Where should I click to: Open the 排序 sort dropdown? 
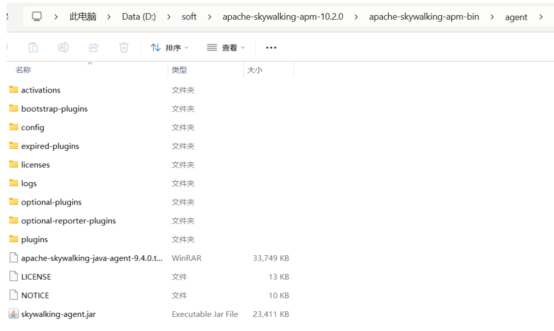click(x=170, y=48)
